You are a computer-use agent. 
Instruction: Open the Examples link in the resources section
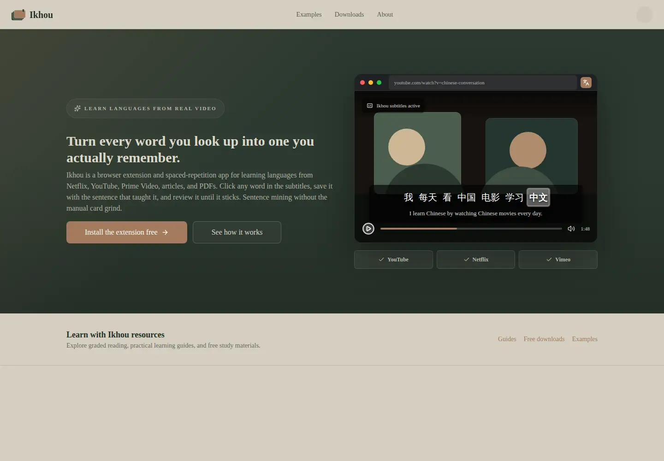tap(585, 339)
